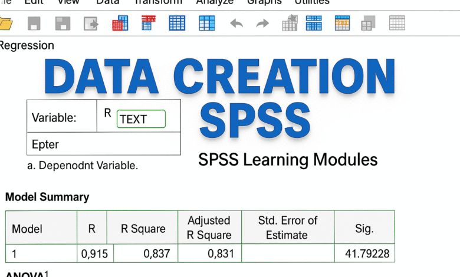Click the save floppy icon beside the folder
460x277 pixels.
tap(34, 24)
